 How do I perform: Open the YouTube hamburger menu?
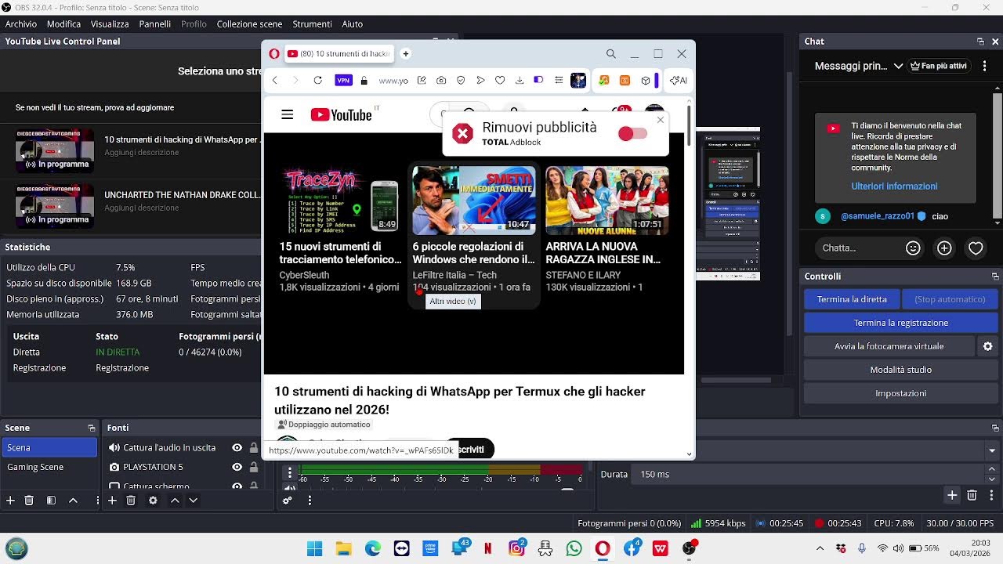pos(287,114)
